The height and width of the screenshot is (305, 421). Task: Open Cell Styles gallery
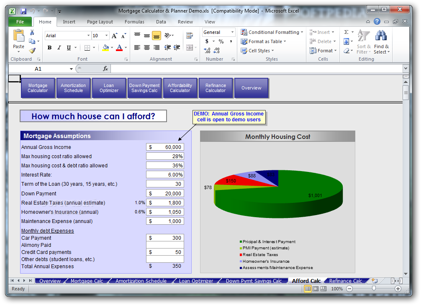(x=257, y=51)
